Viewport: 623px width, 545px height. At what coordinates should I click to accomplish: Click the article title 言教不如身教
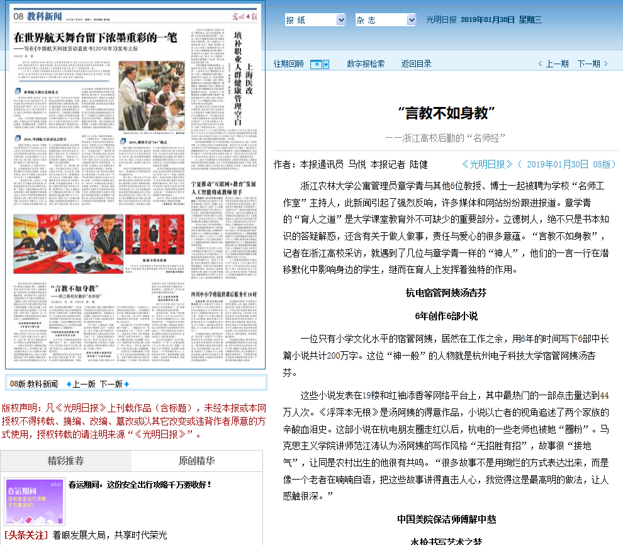[446, 113]
